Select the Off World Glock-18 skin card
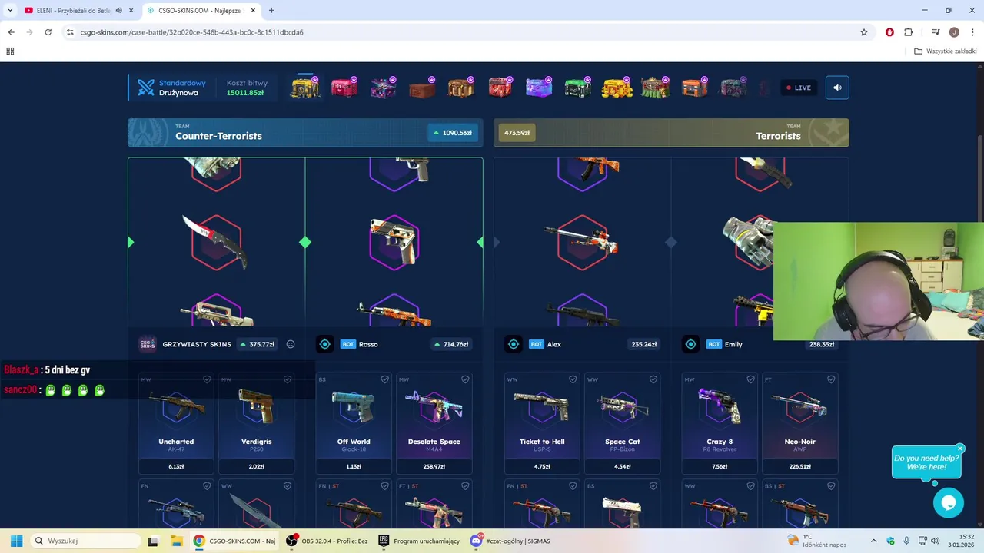 pos(354,423)
